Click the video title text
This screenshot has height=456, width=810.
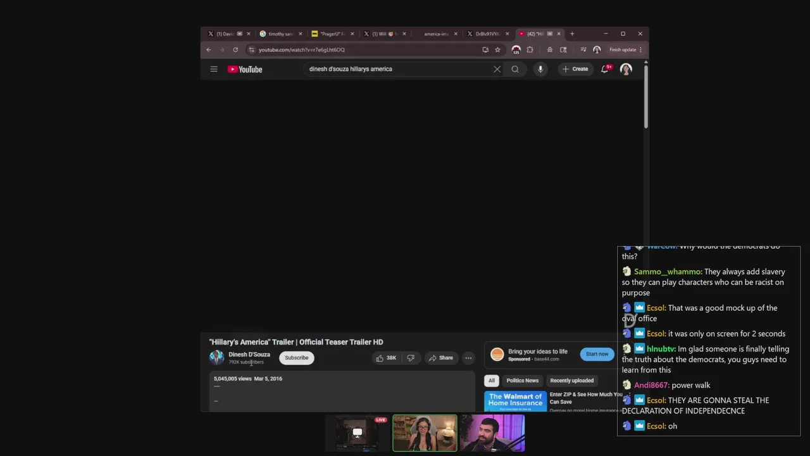click(296, 342)
